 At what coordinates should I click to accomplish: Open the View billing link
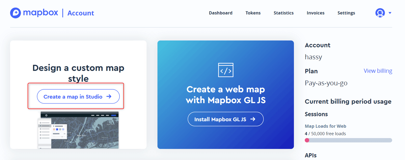click(x=378, y=71)
